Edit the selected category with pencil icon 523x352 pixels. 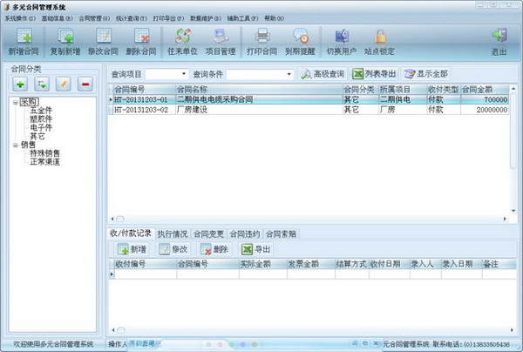click(64, 84)
